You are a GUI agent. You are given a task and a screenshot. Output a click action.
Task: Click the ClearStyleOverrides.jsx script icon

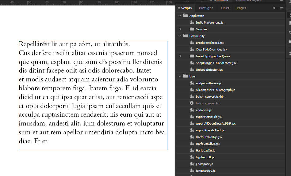(x=192, y=49)
